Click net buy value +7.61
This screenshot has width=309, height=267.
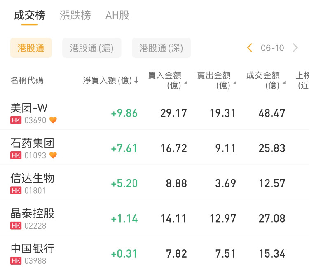(124, 148)
